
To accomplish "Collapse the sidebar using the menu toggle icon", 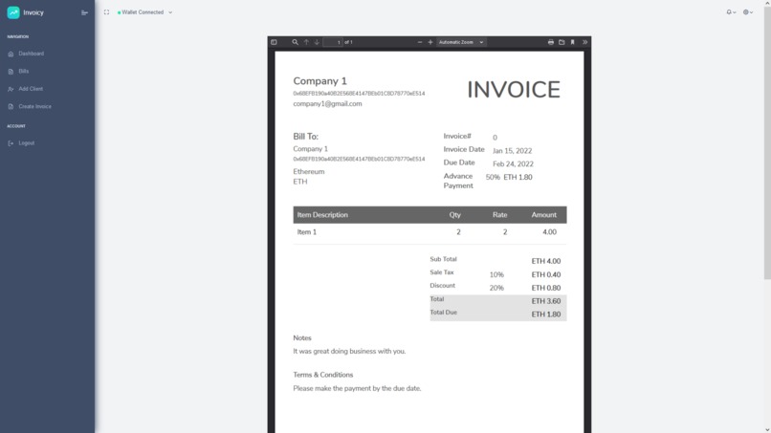I will [84, 12].
